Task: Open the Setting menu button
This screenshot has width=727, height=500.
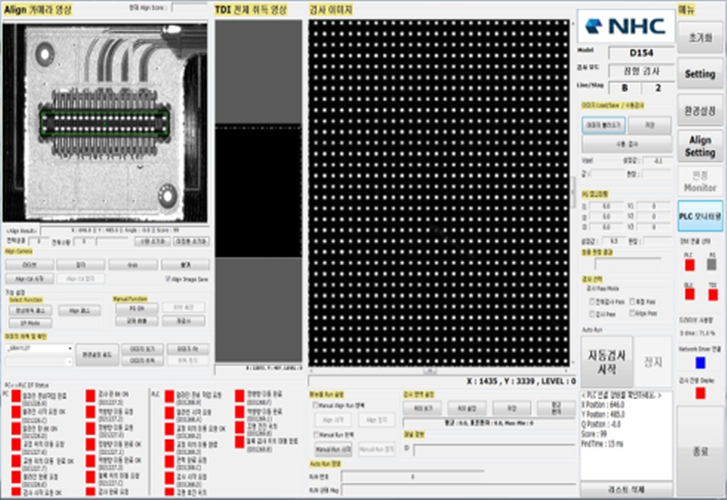Action: pyautogui.click(x=699, y=74)
